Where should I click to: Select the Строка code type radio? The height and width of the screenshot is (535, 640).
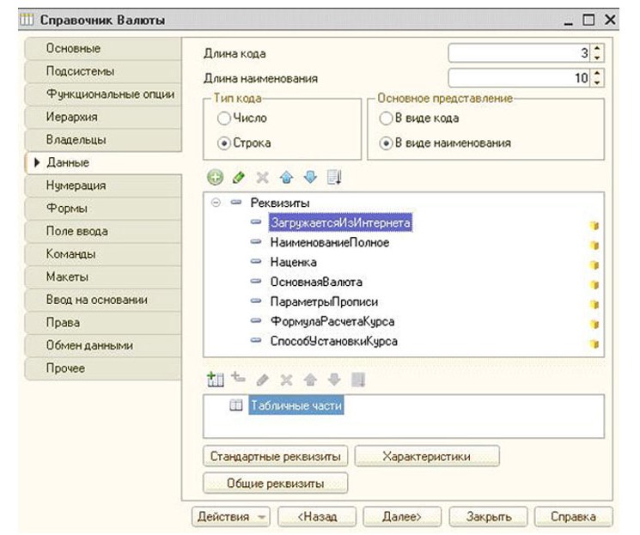224,143
